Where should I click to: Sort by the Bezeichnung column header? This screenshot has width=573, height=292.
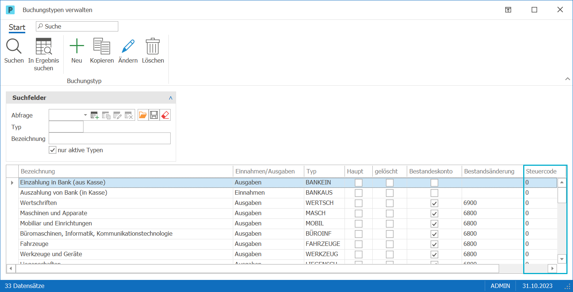(126, 171)
